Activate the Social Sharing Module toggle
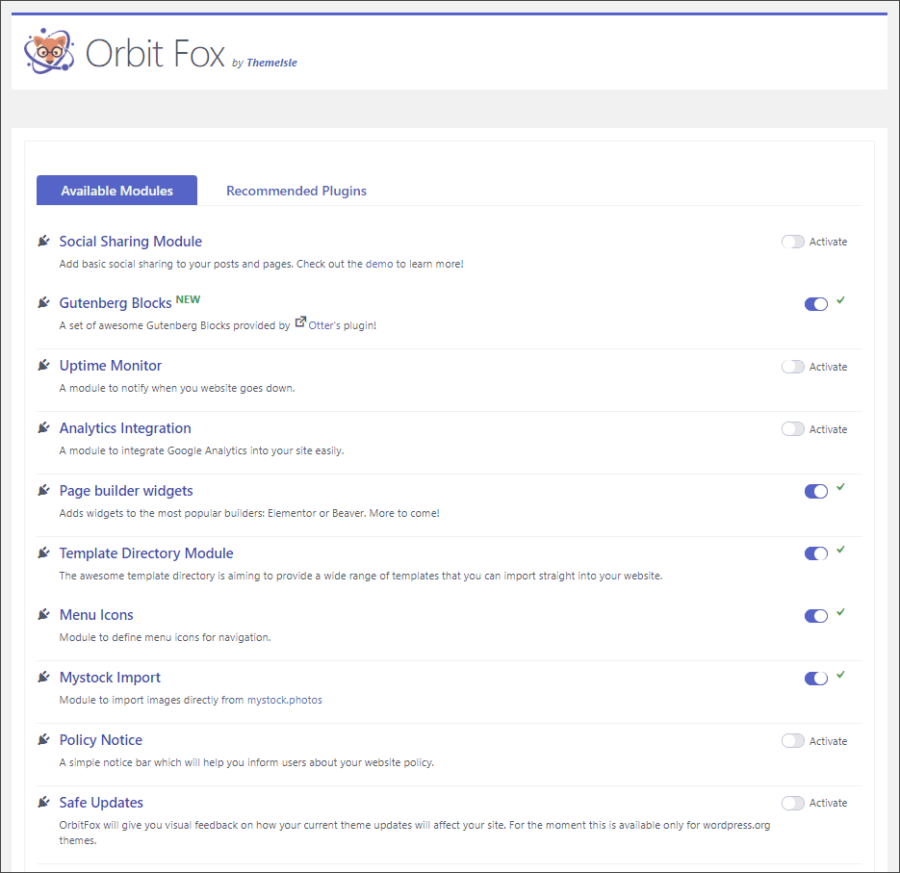This screenshot has width=900, height=873. (x=792, y=242)
